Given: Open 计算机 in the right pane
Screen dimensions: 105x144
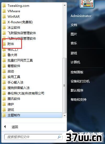Looking at the screenshot, I should pos(75,62).
